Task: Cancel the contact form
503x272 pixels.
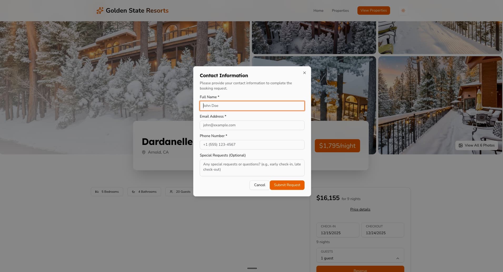Action: 259,185
